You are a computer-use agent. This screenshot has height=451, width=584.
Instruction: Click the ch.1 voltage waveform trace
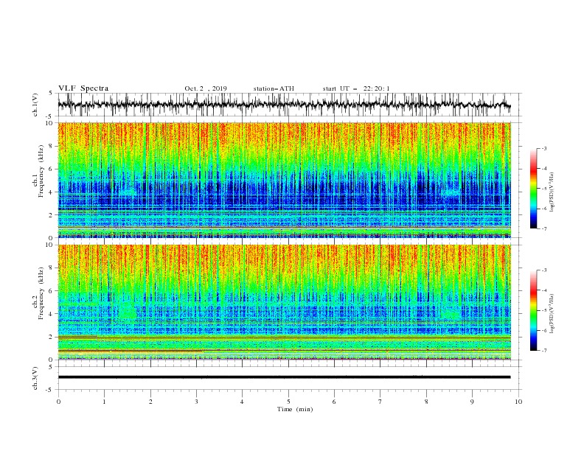click(284, 105)
